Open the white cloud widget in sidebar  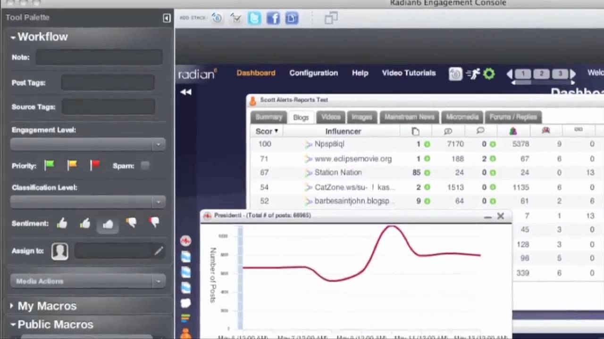186,303
